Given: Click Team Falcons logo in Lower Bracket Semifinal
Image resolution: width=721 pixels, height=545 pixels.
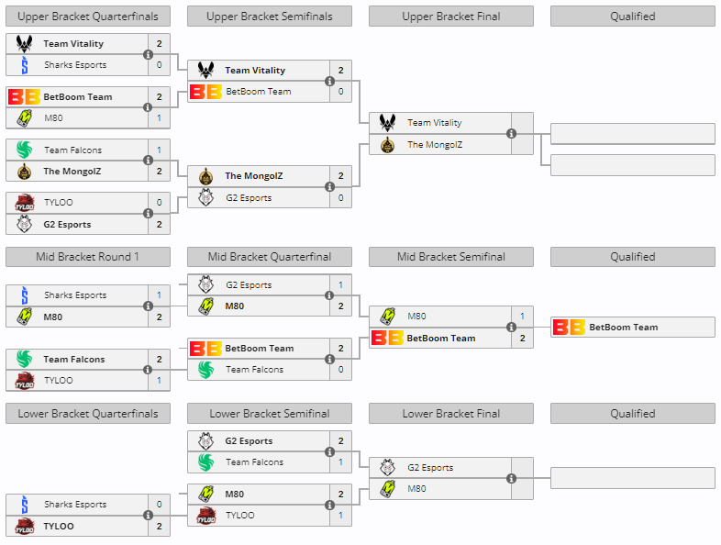Looking at the screenshot, I should 206,462.
